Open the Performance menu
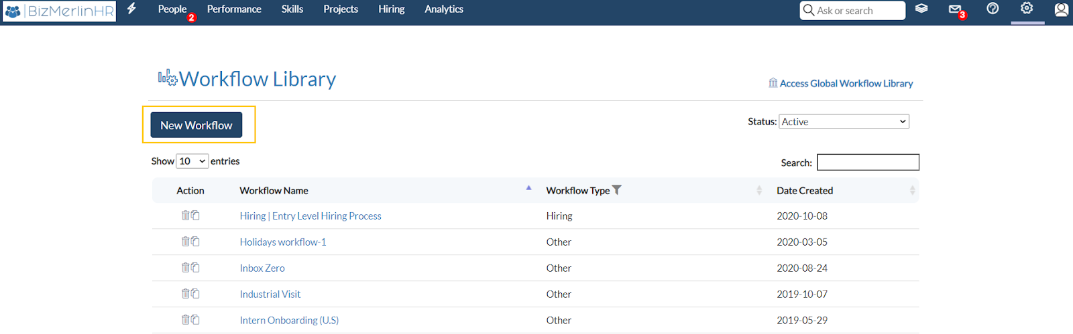The height and width of the screenshot is (334, 1073). [234, 9]
